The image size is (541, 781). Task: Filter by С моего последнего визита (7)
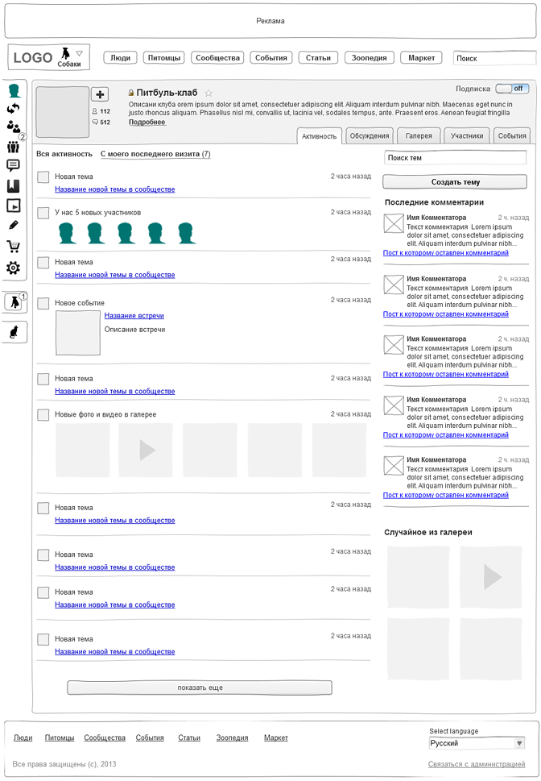[155, 154]
